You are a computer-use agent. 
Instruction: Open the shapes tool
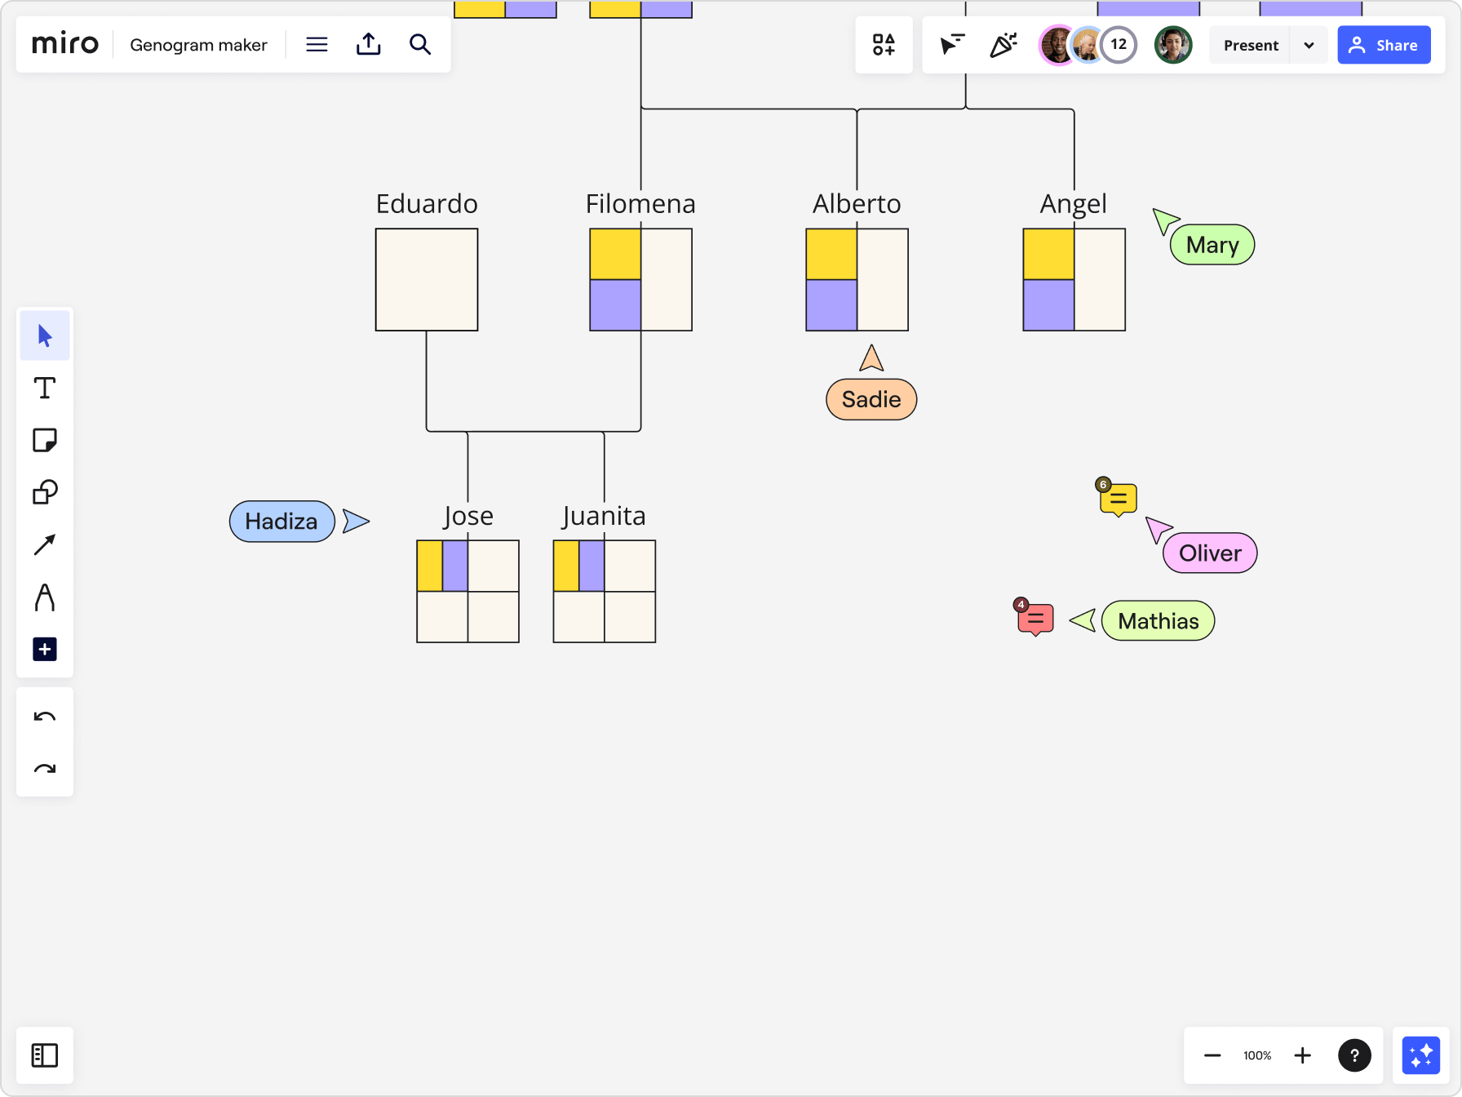click(45, 492)
